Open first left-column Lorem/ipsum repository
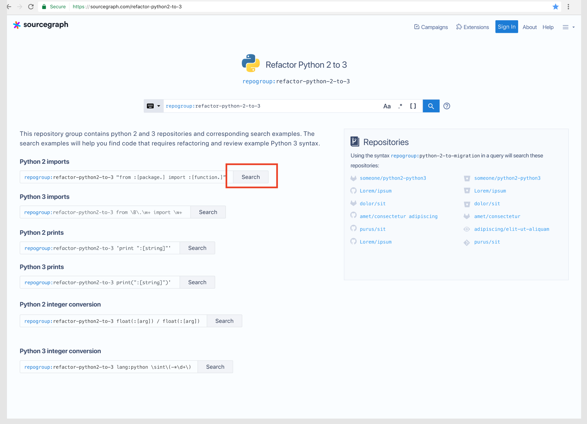This screenshot has width=587, height=424. (376, 191)
